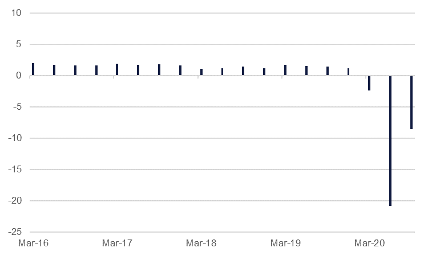This screenshot has width=428, height=256.
Task: Click the bar at the Mar-18 tick
Action: point(201,72)
